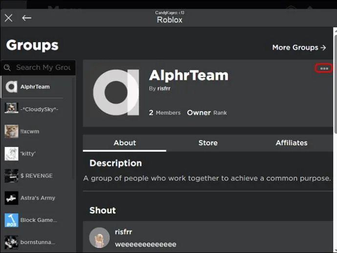The image size is (337, 253).
Task: Click risfrr's avatar in the Shout section
Action: [99, 238]
